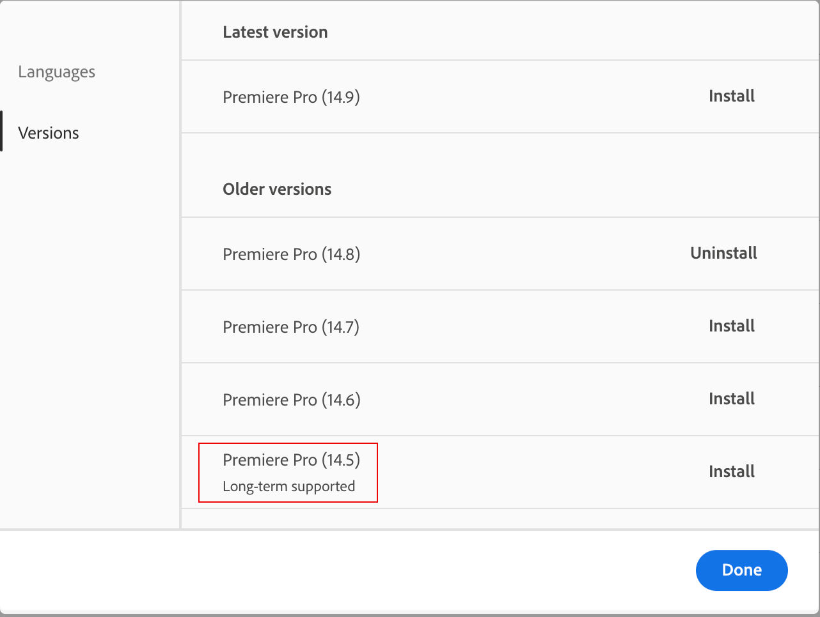Click the Premiere Pro (14.9) label

[291, 97]
